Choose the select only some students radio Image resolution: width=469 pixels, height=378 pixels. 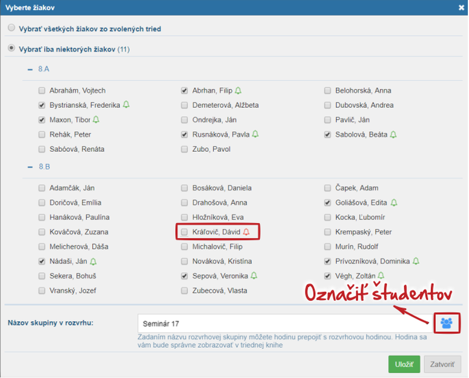click(11, 49)
